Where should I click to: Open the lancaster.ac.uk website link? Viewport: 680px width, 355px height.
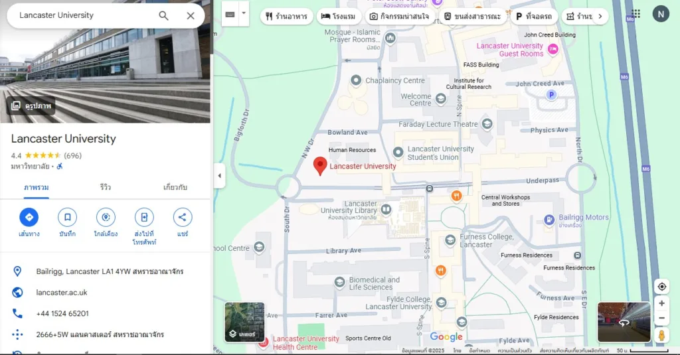click(62, 293)
